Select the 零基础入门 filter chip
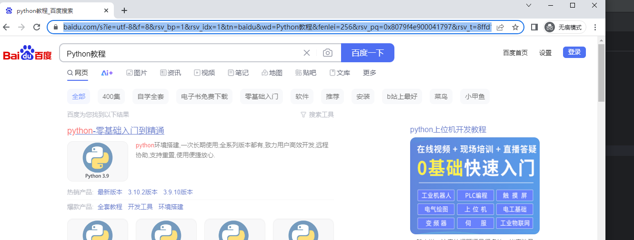The height and width of the screenshot is (240, 634). tap(262, 96)
